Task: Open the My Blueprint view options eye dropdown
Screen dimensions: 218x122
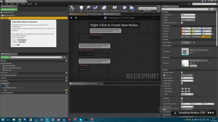Action: (x=65, y=57)
